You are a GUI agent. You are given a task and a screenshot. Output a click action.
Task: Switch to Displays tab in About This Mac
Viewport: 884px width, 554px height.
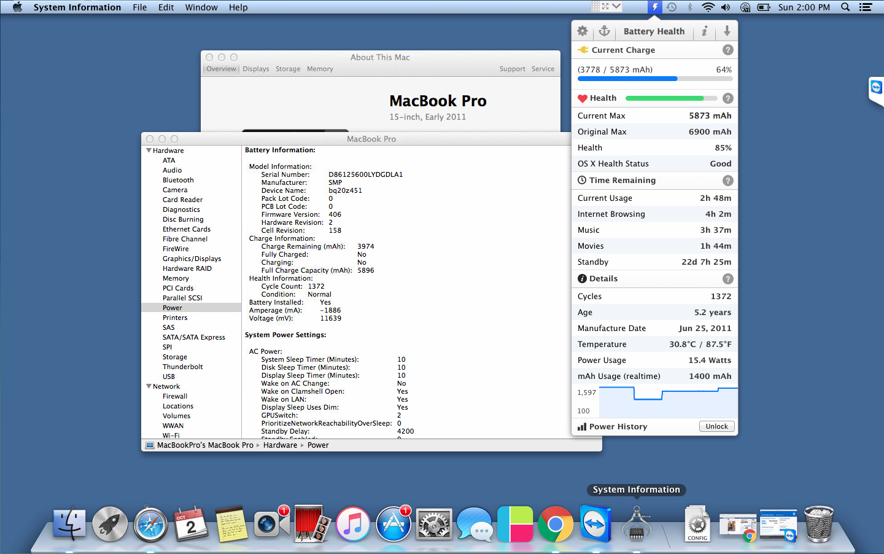click(255, 69)
